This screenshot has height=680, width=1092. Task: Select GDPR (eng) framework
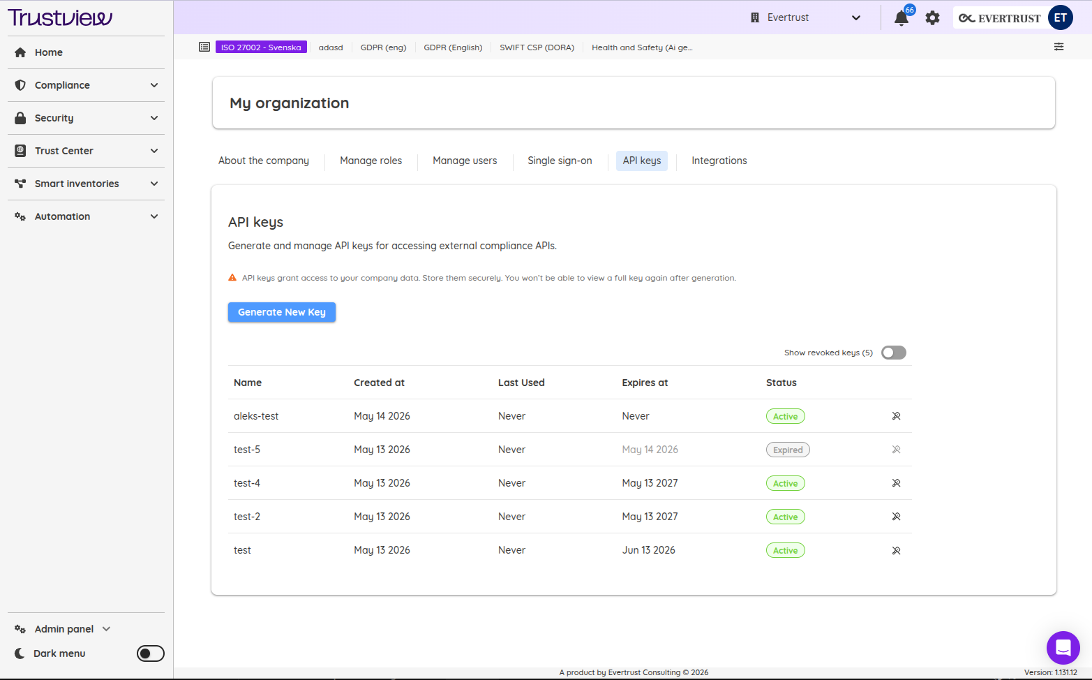[x=383, y=47]
